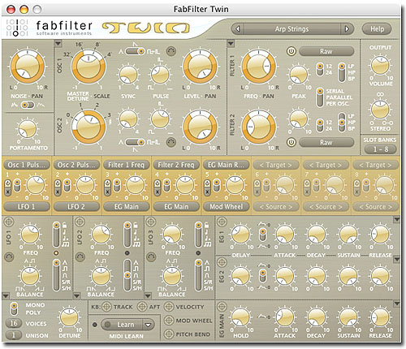Open the Mod Wheel source menu
406x349 pixels.
tap(226, 207)
